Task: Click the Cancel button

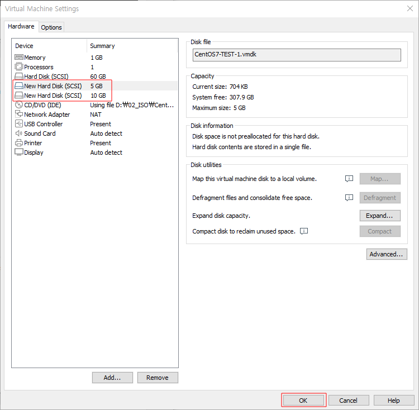Action: click(x=349, y=401)
